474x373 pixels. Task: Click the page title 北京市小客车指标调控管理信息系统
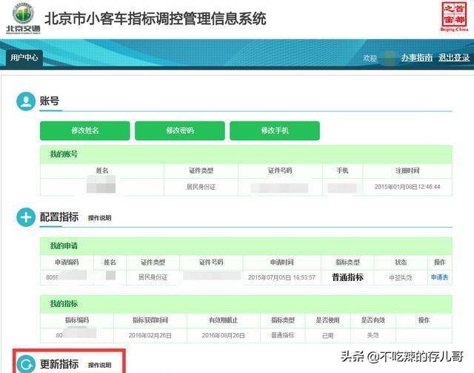(x=156, y=19)
